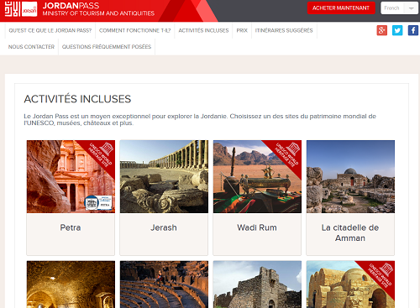Open the French language dropdown
Image resolution: width=420 pixels, height=308 pixels.
pos(400,8)
